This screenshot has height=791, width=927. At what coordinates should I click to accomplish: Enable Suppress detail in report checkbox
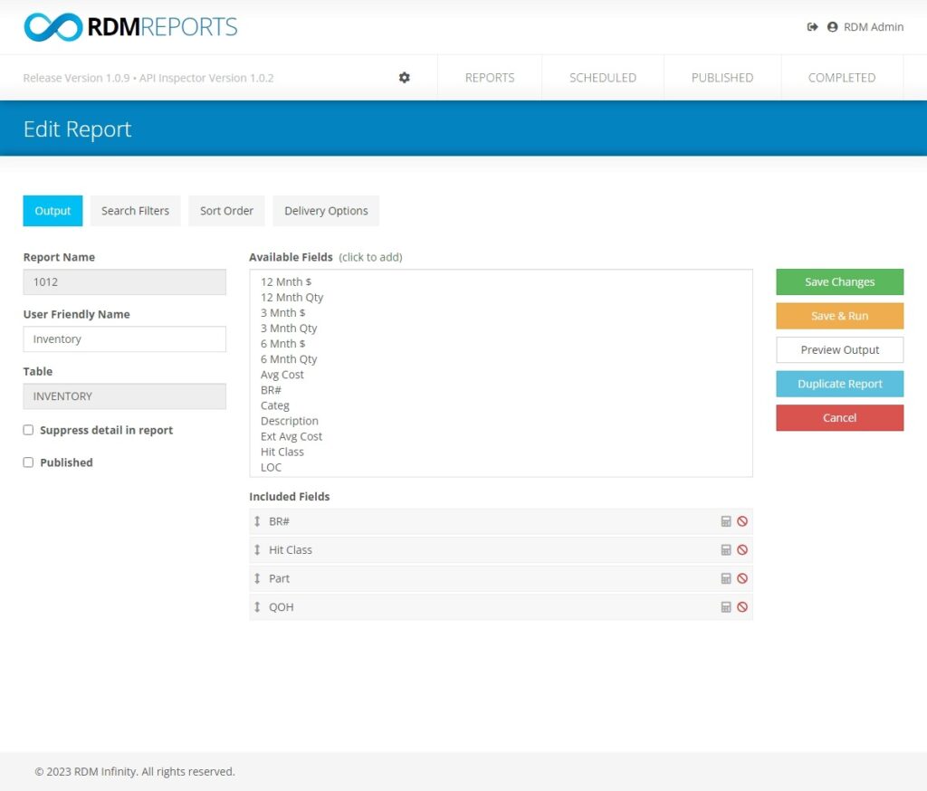[28, 430]
